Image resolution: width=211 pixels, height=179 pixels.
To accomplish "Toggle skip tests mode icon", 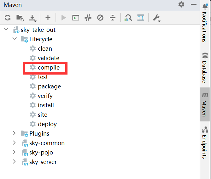I will [x=100, y=18].
